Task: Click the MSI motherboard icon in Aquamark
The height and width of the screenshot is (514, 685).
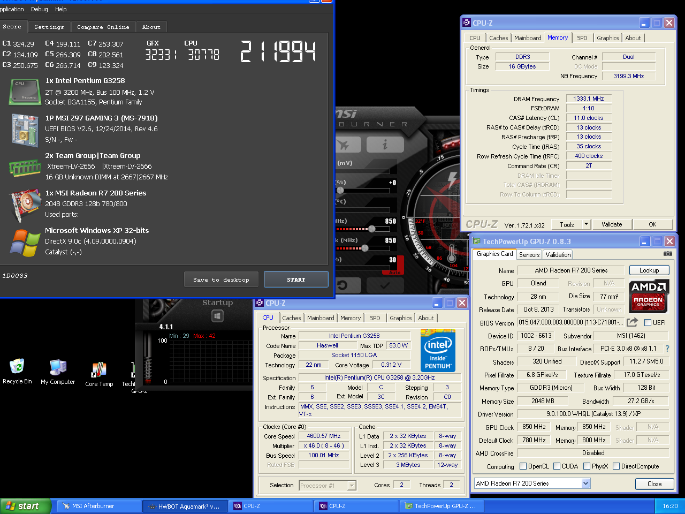Action: tap(25, 130)
